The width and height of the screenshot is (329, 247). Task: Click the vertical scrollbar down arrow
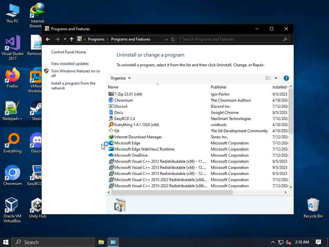coord(291,187)
